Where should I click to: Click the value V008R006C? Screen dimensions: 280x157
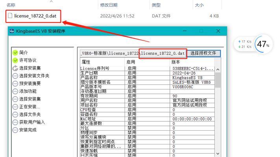[183, 87]
